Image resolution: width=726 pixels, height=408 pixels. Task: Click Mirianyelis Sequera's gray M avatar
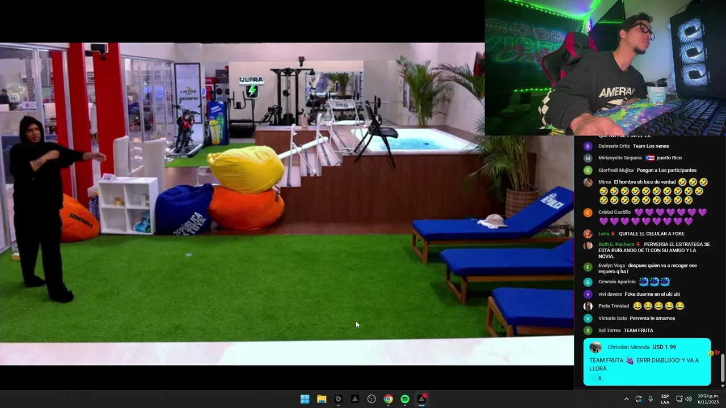click(588, 158)
